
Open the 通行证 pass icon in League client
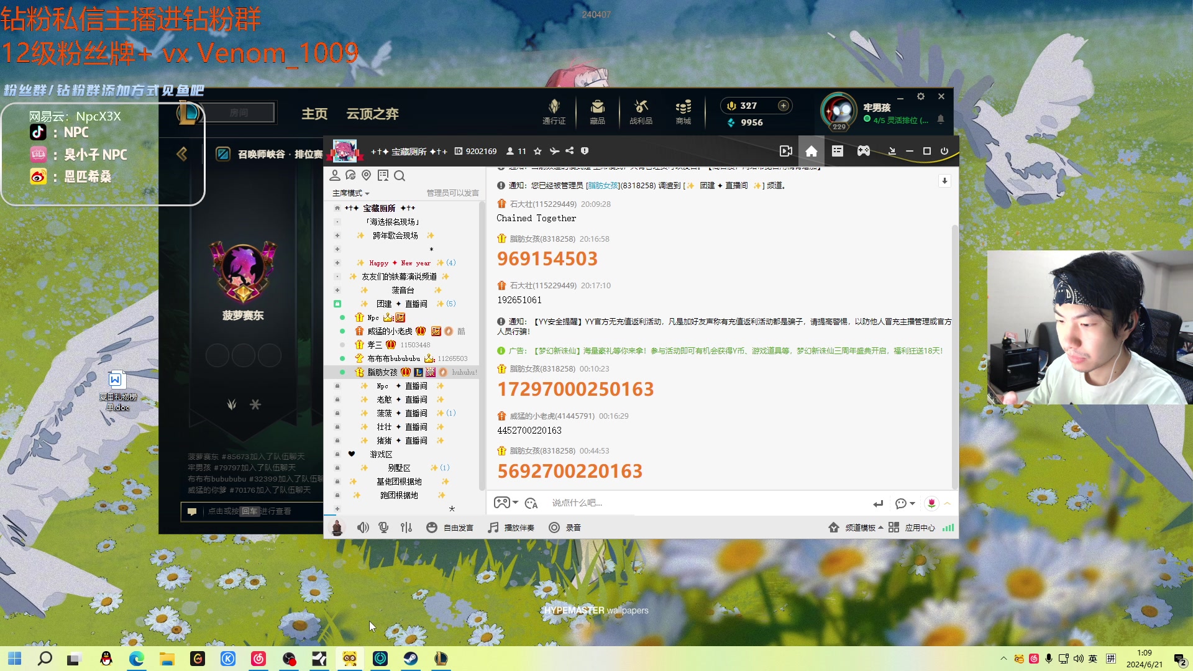coord(554,112)
